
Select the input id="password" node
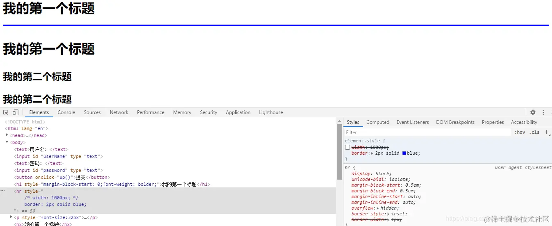click(58, 170)
